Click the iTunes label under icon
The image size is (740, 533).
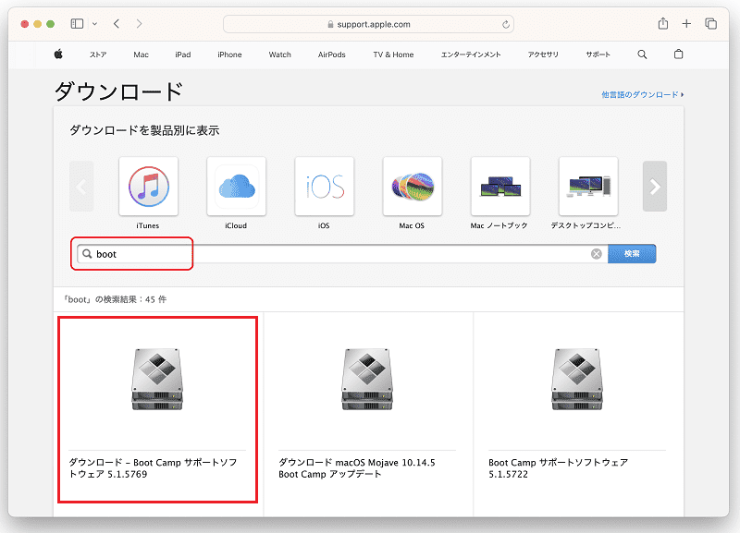148,225
